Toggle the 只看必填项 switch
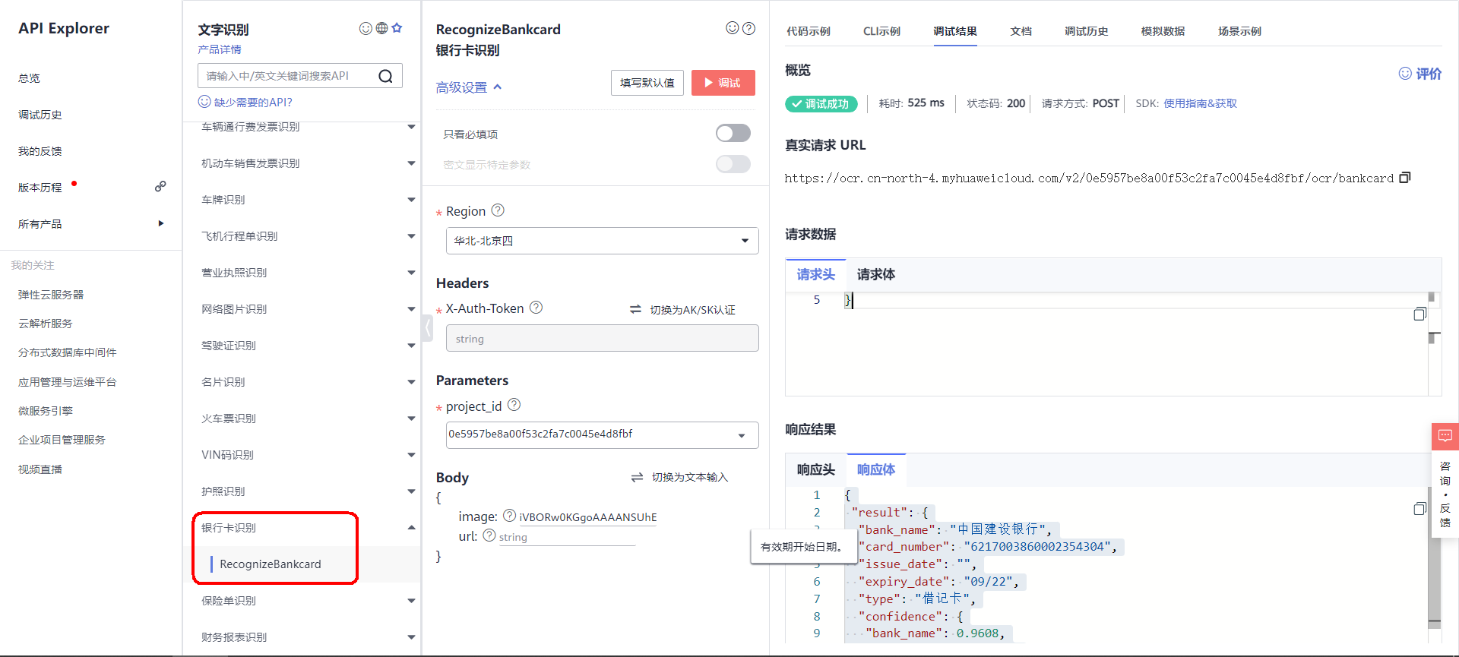Image resolution: width=1459 pixels, height=657 pixels. pyautogui.click(x=733, y=134)
